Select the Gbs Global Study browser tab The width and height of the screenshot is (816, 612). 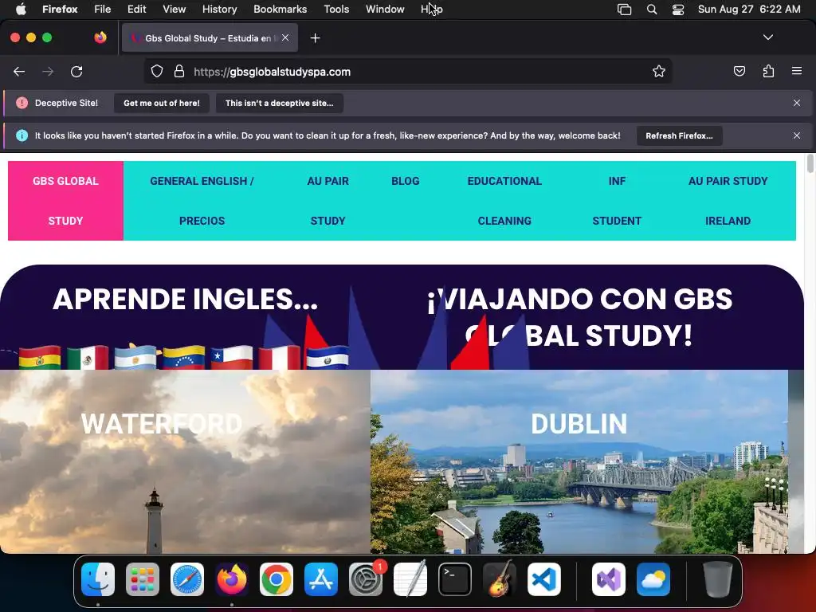pyautogui.click(x=210, y=37)
